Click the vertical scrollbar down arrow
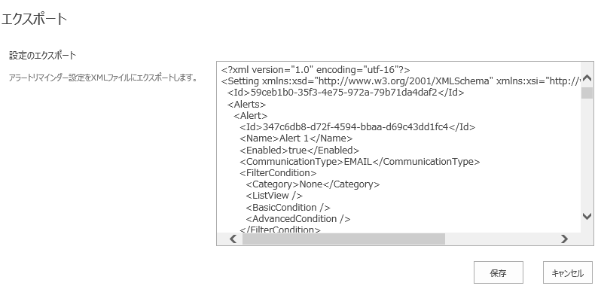Screen dimensions: 598x289 587,216
